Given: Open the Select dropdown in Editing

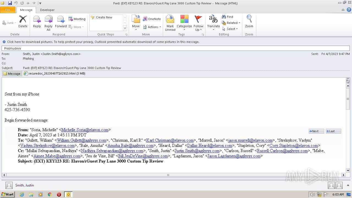Looking at the screenshot, I should point(230,29).
